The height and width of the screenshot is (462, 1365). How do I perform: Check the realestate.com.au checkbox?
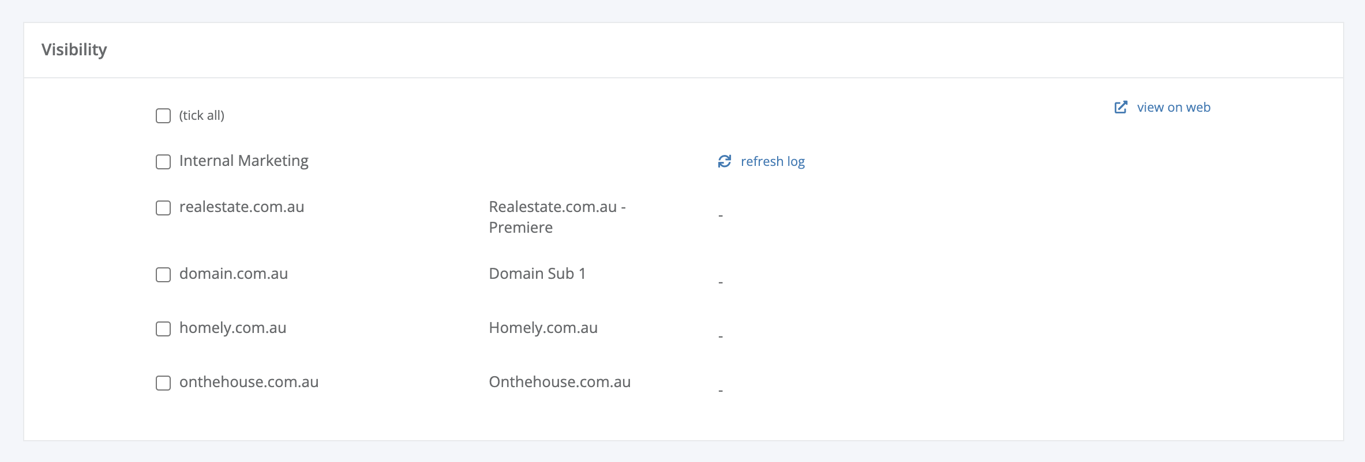[x=163, y=208]
